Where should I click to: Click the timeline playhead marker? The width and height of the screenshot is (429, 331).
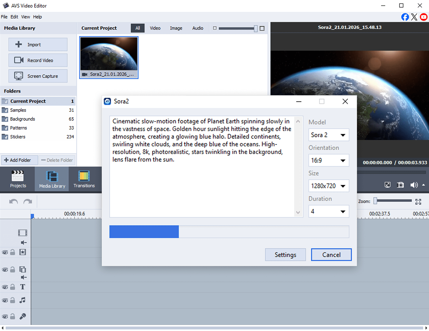[x=32, y=216]
